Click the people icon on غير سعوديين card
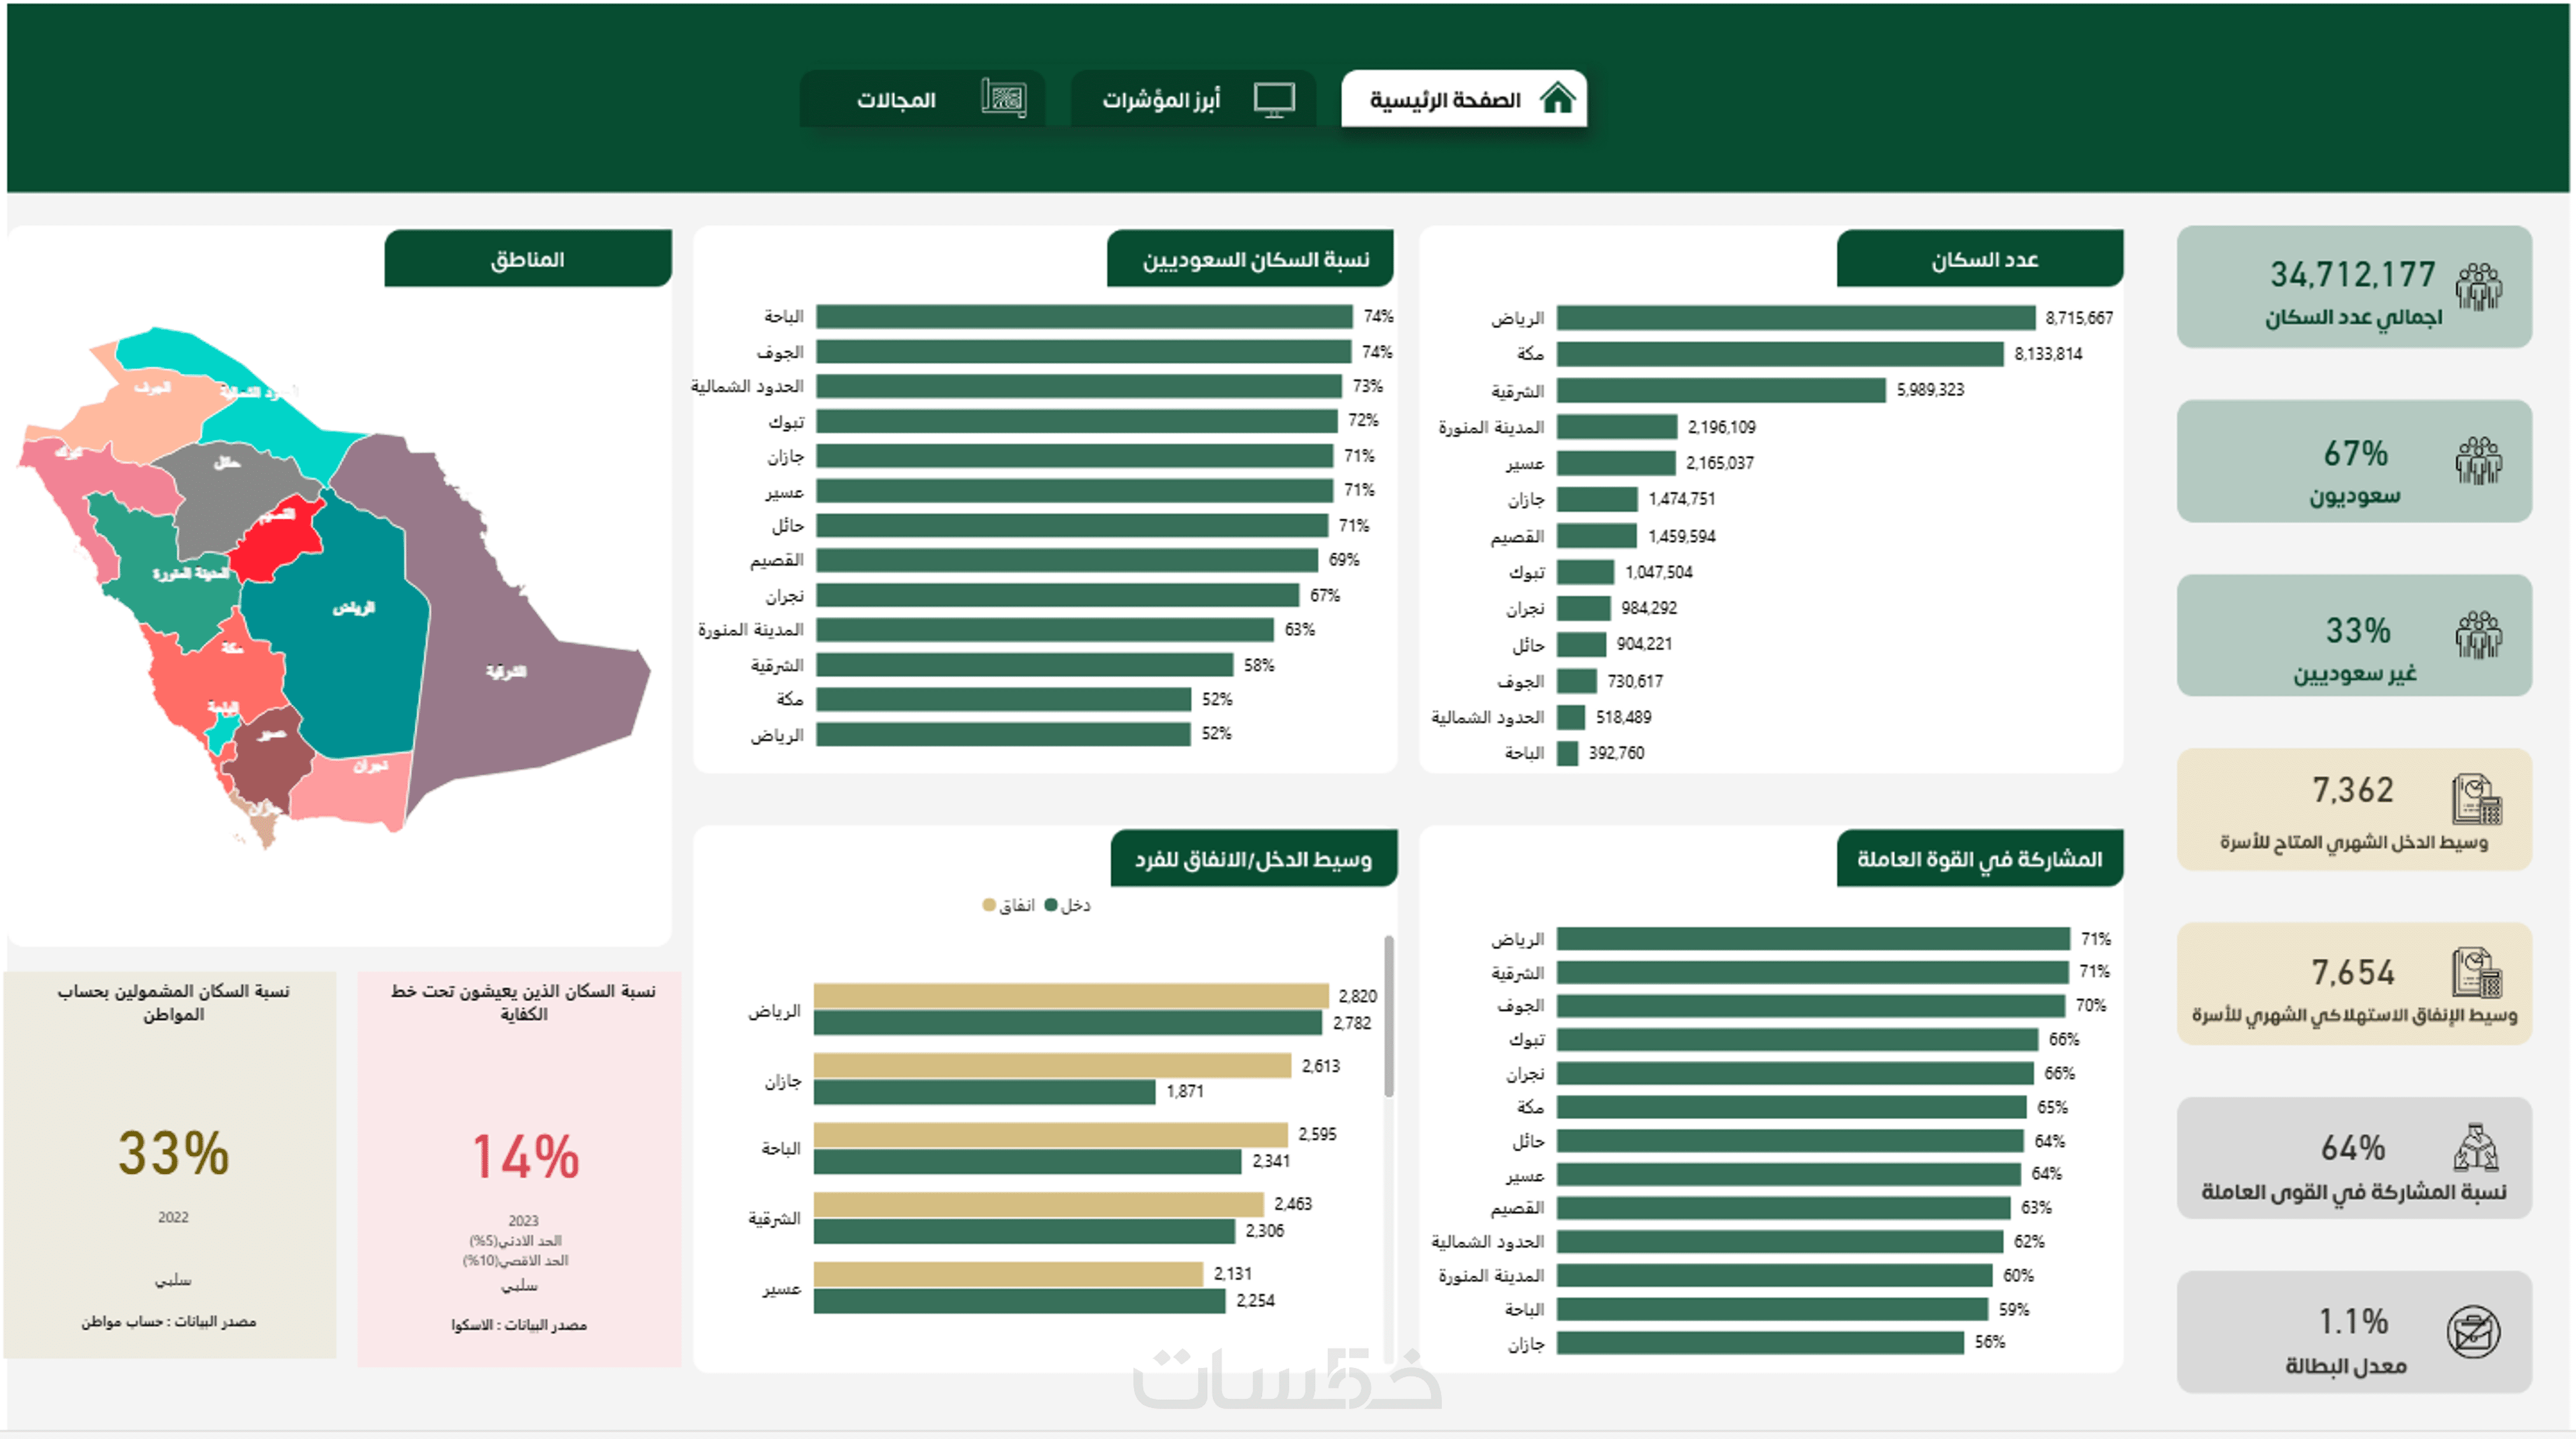Image resolution: width=2576 pixels, height=1439 pixels. [2478, 635]
